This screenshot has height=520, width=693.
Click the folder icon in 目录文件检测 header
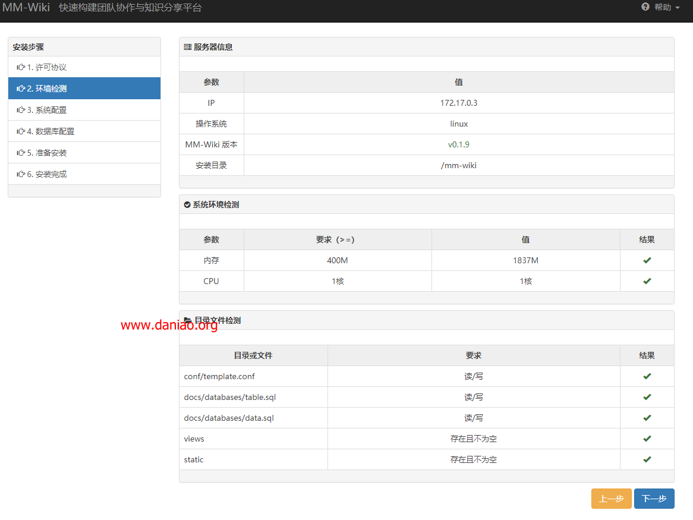[188, 320]
